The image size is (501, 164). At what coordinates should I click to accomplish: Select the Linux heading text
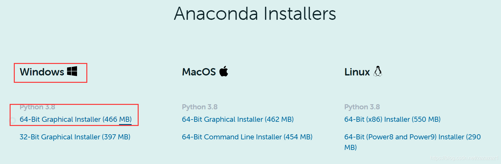tap(357, 72)
